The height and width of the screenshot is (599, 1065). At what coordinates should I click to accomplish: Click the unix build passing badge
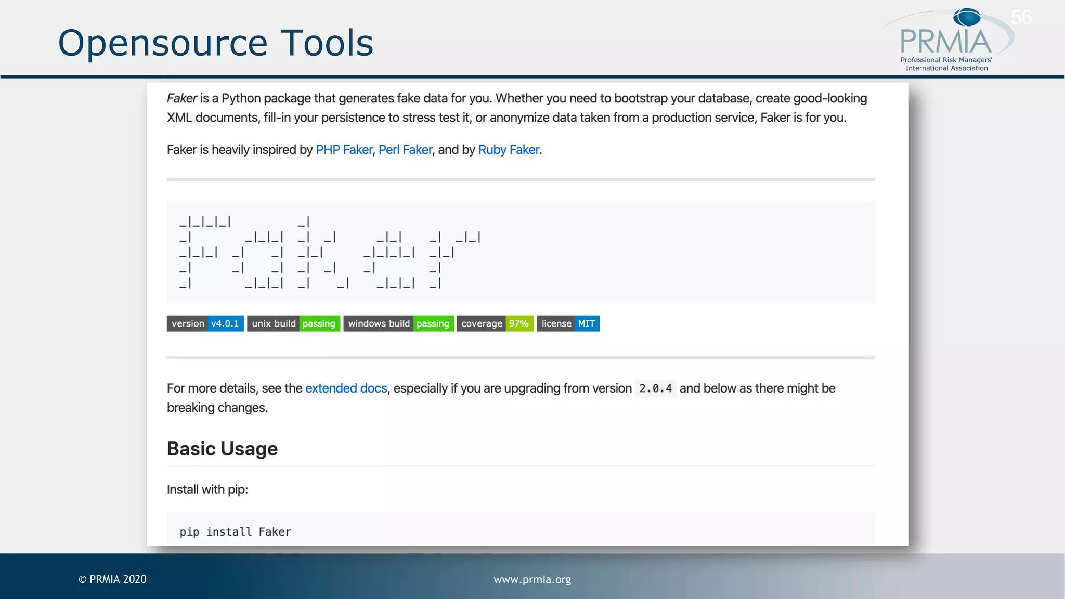[293, 323]
